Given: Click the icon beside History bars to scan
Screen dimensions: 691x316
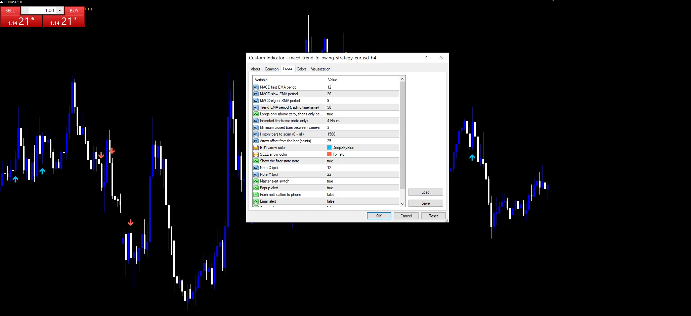Looking at the screenshot, I should (x=256, y=134).
